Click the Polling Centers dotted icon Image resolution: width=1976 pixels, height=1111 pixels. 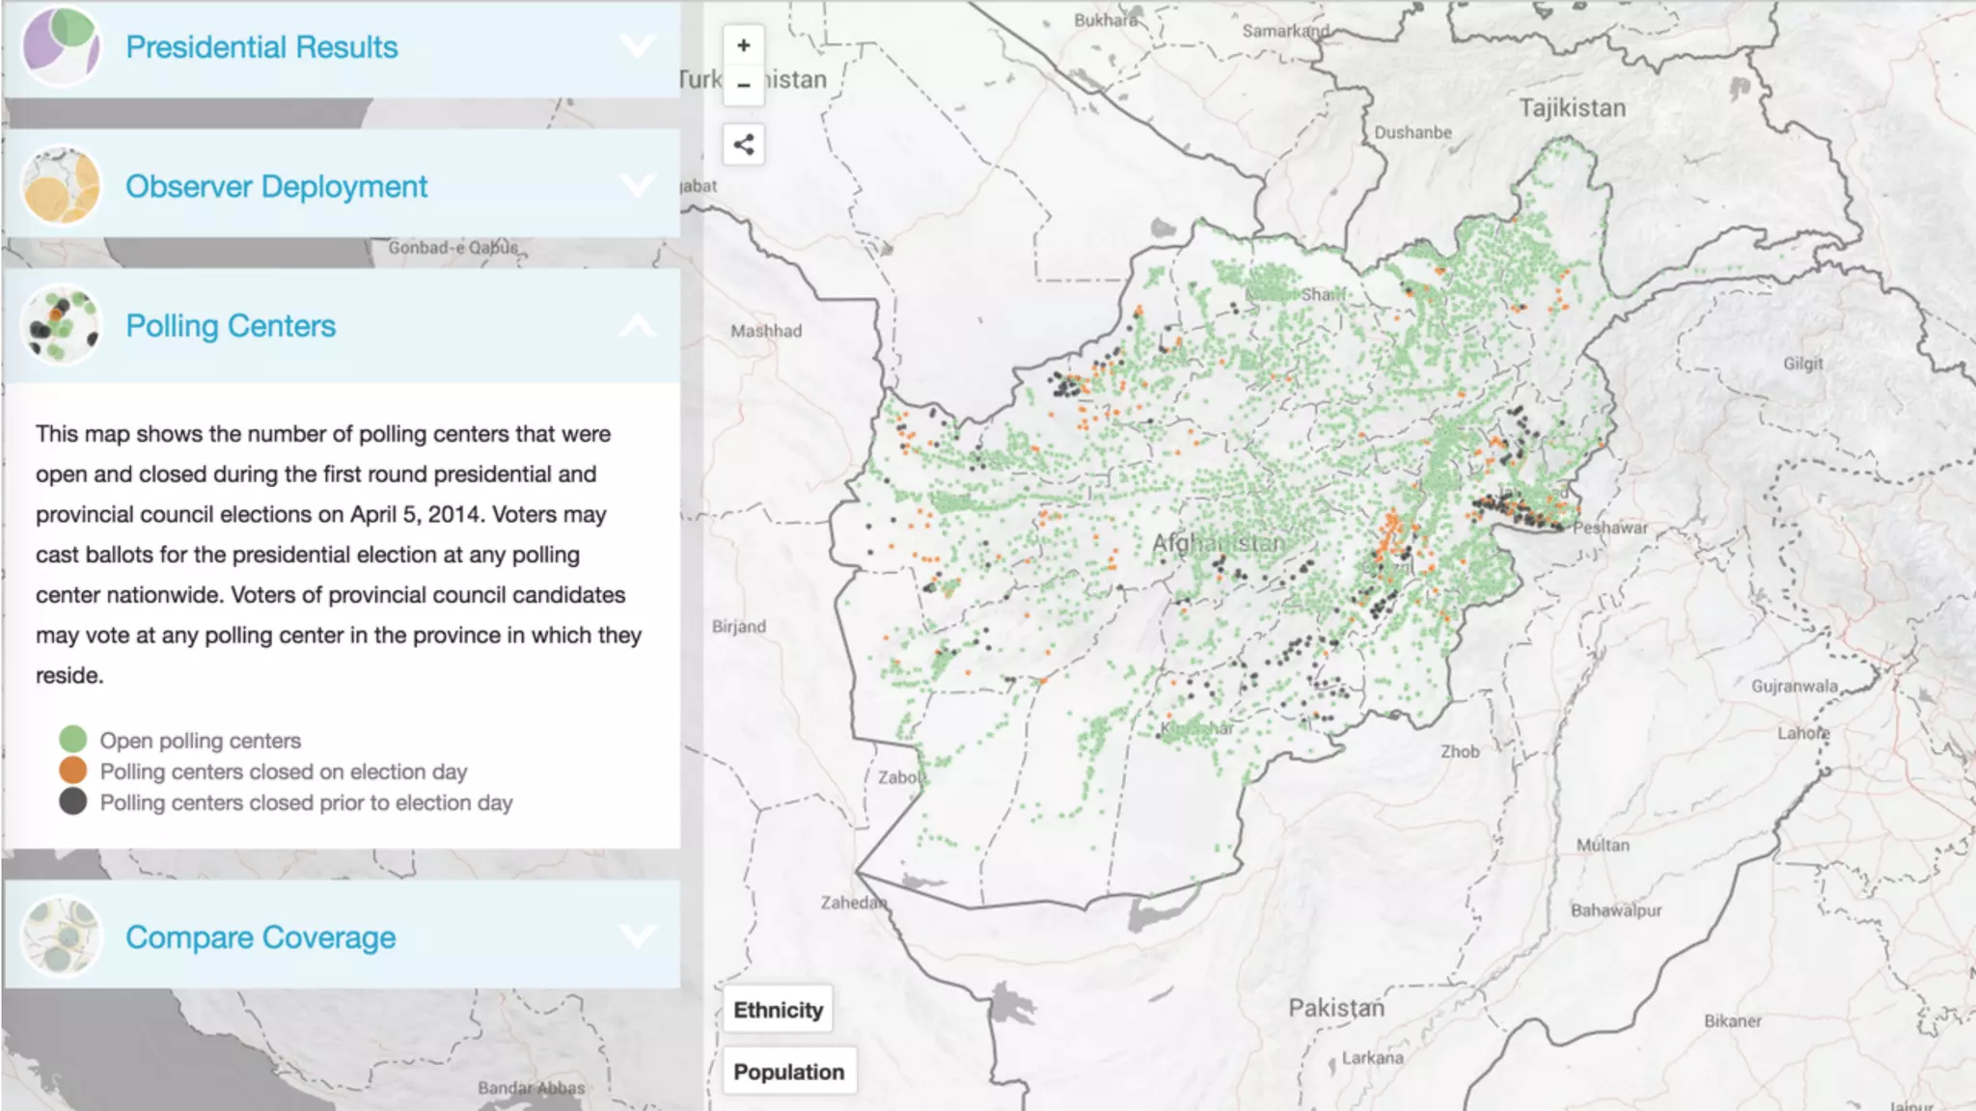point(62,324)
